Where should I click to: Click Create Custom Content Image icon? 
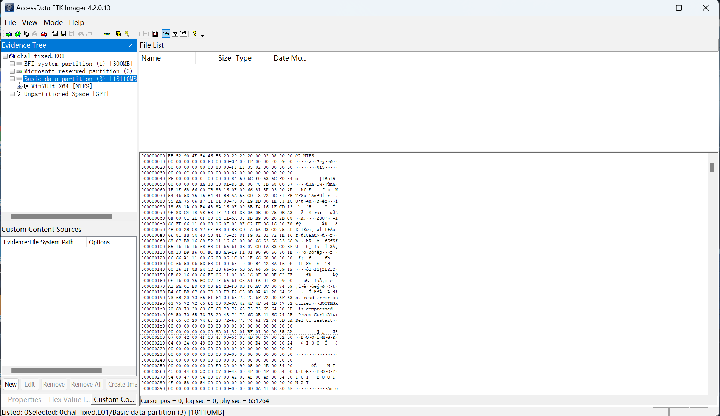pyautogui.click(x=89, y=34)
